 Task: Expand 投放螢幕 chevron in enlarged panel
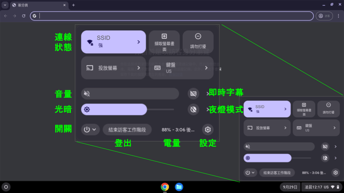pos(138,68)
